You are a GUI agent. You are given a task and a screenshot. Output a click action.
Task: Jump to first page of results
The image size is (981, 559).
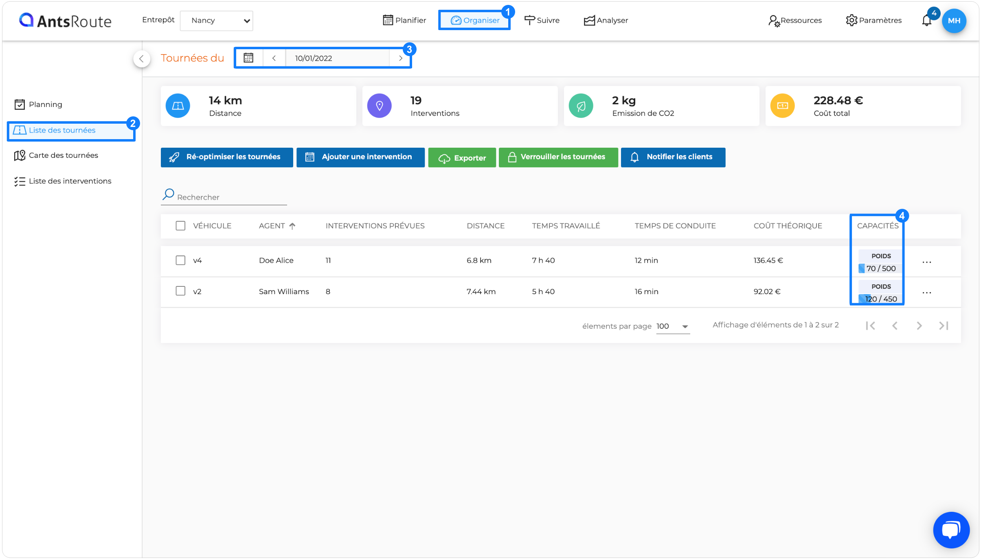point(870,325)
